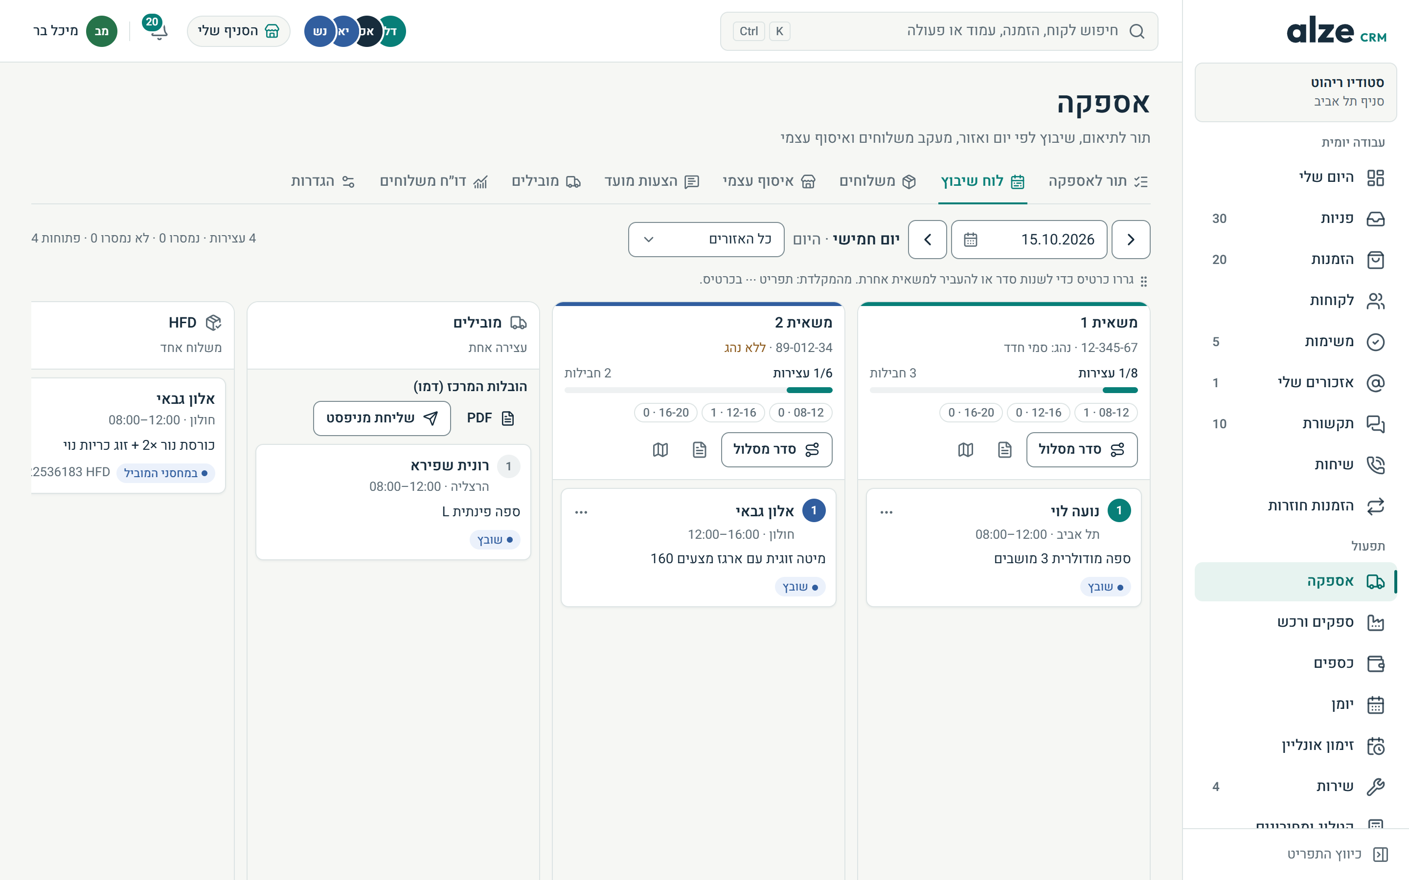Click the calendar icon in the date field
Viewport: 1409px width, 880px height.
pos(970,239)
